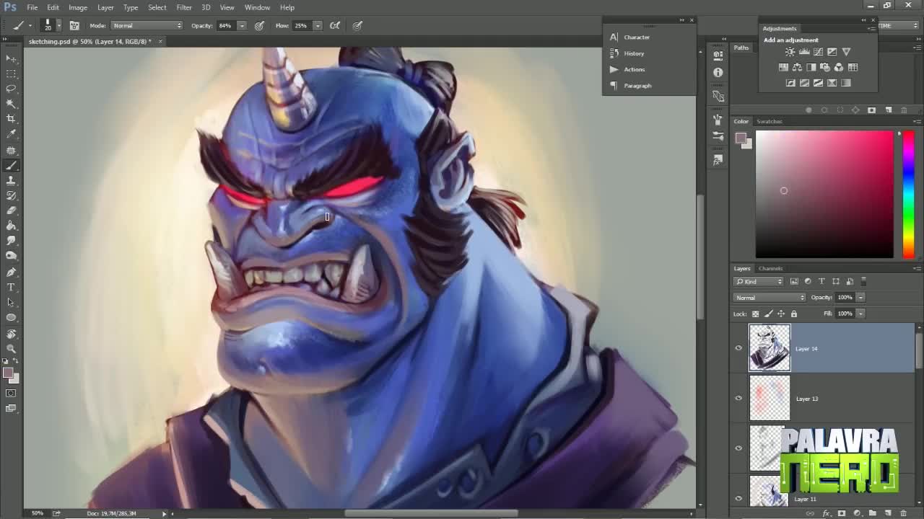Open the History panel
924x519 pixels.
pyautogui.click(x=634, y=53)
